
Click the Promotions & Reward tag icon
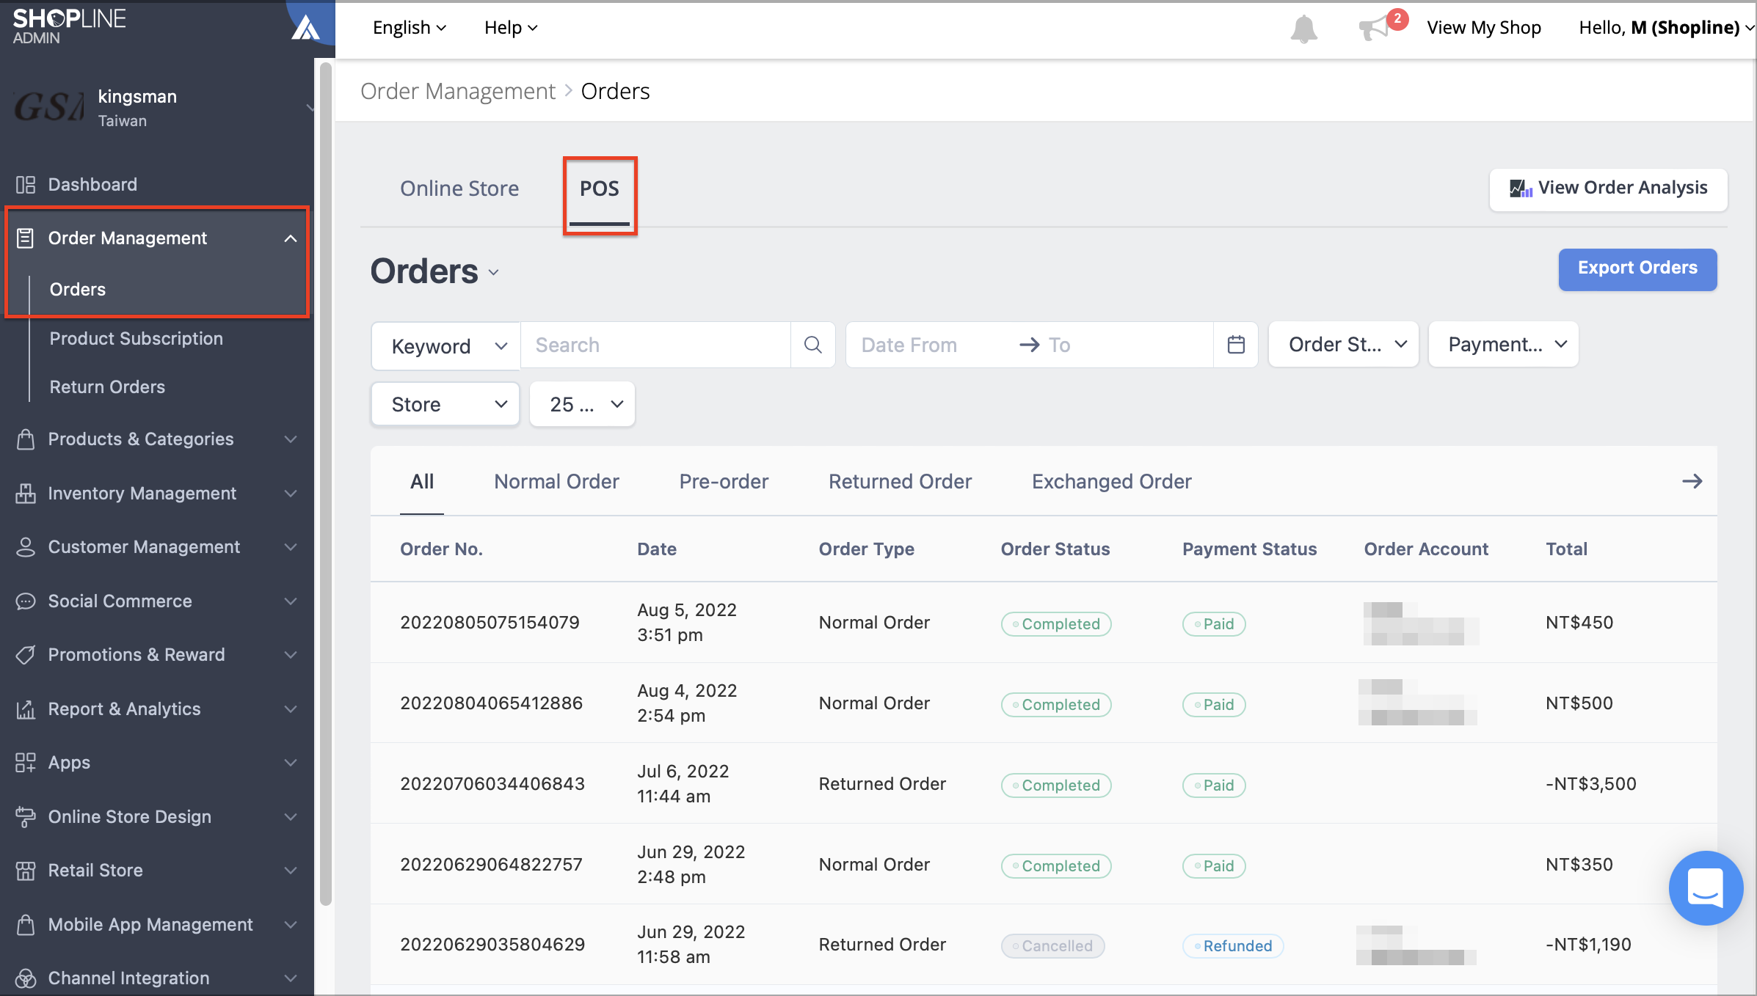(26, 655)
